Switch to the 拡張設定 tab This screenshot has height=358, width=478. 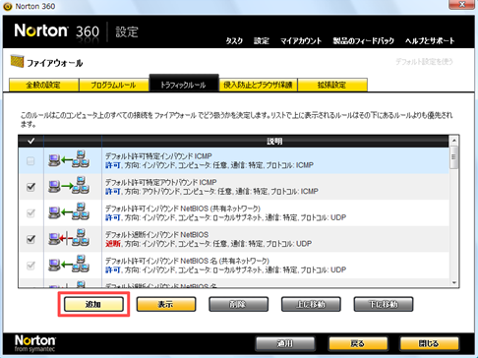tap(332, 85)
